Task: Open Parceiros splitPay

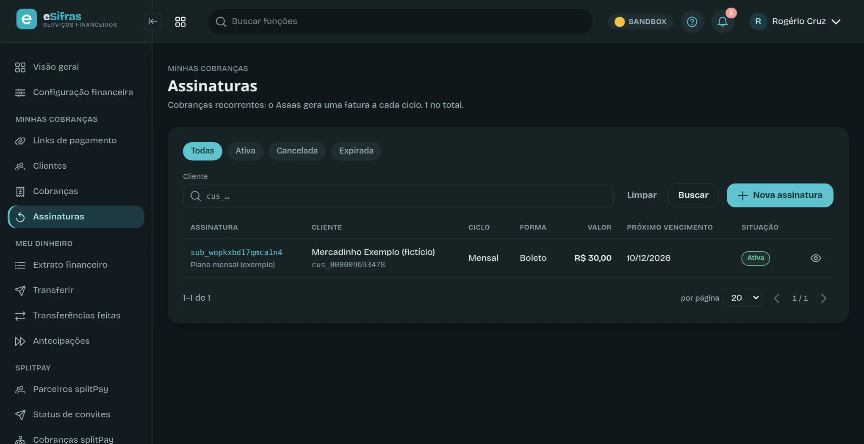Action: 76,389
